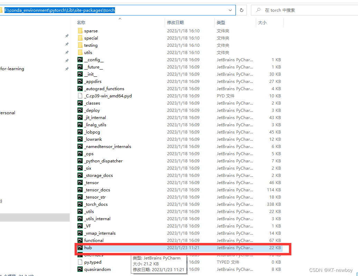Click the blank file icon of _C.cp39-win_amd64.pyd
The width and height of the screenshot is (358, 276).
80,96
